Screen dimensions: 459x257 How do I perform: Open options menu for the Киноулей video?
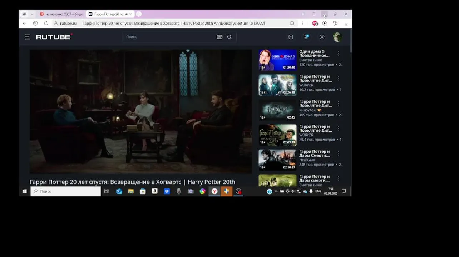[x=339, y=104]
